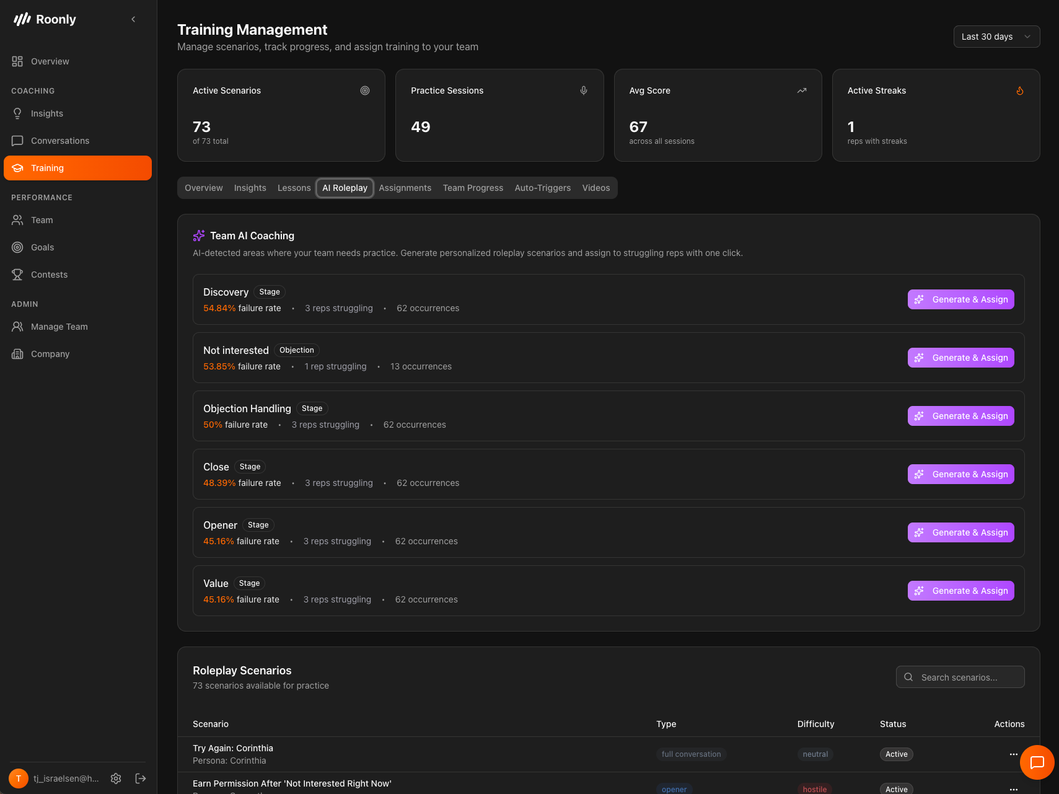
Task: Click the logout icon
Action: [141, 779]
